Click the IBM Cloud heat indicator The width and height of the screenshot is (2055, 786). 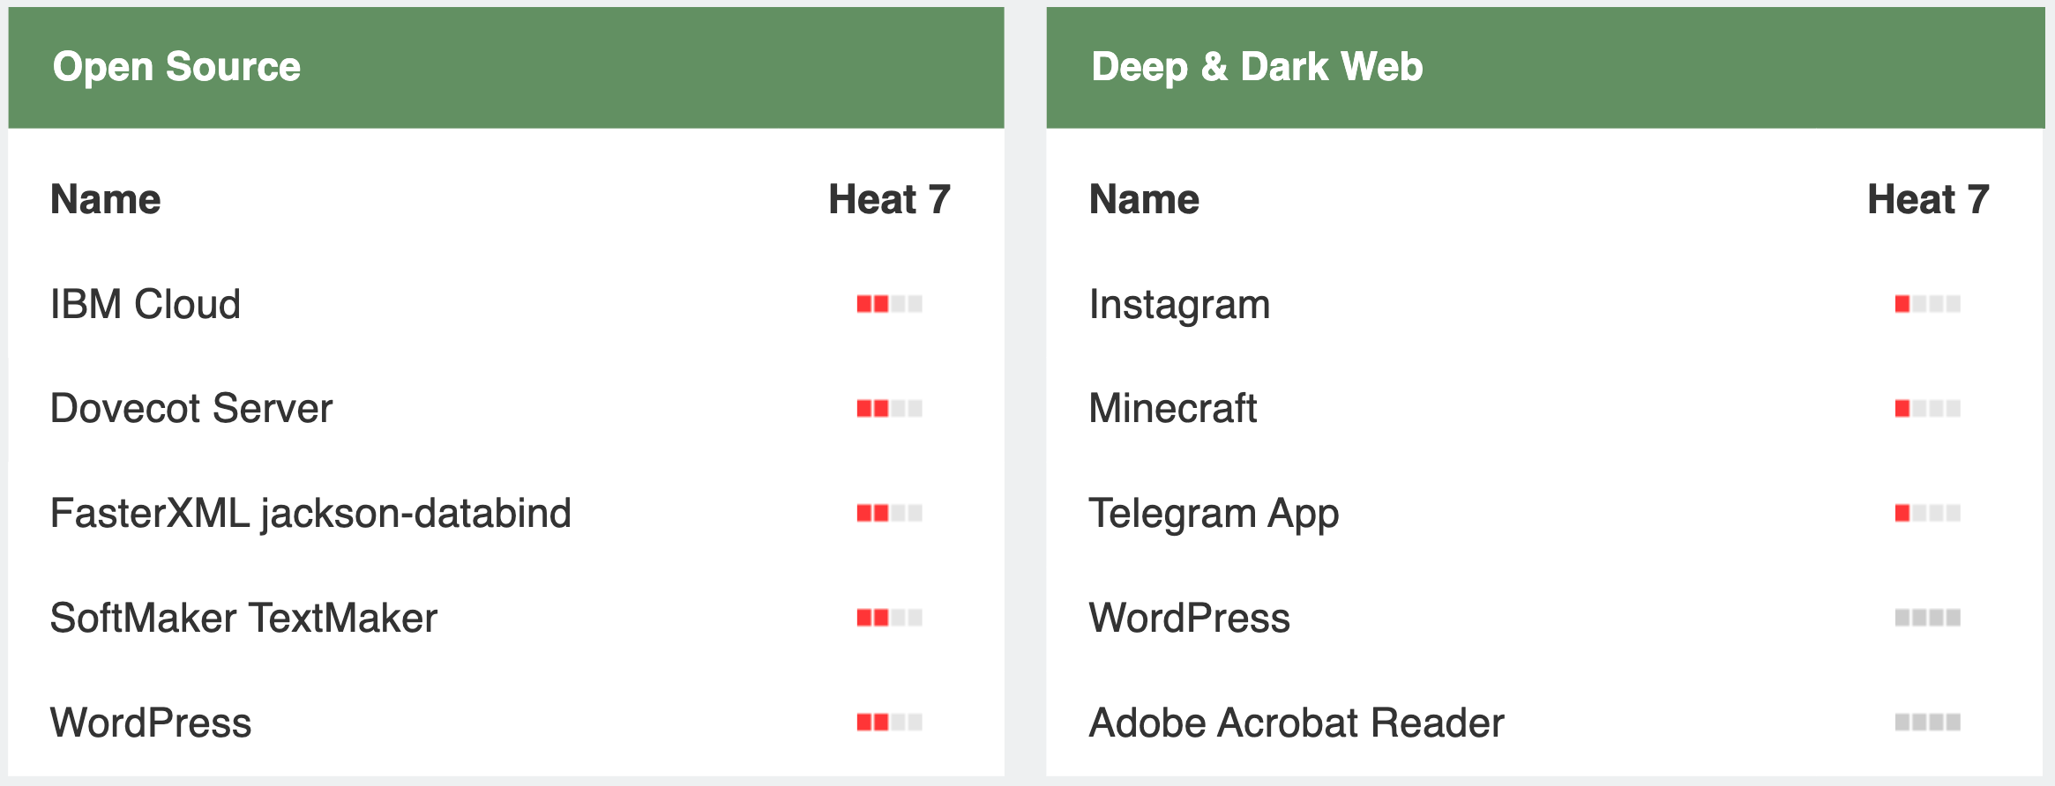pyautogui.click(x=889, y=304)
